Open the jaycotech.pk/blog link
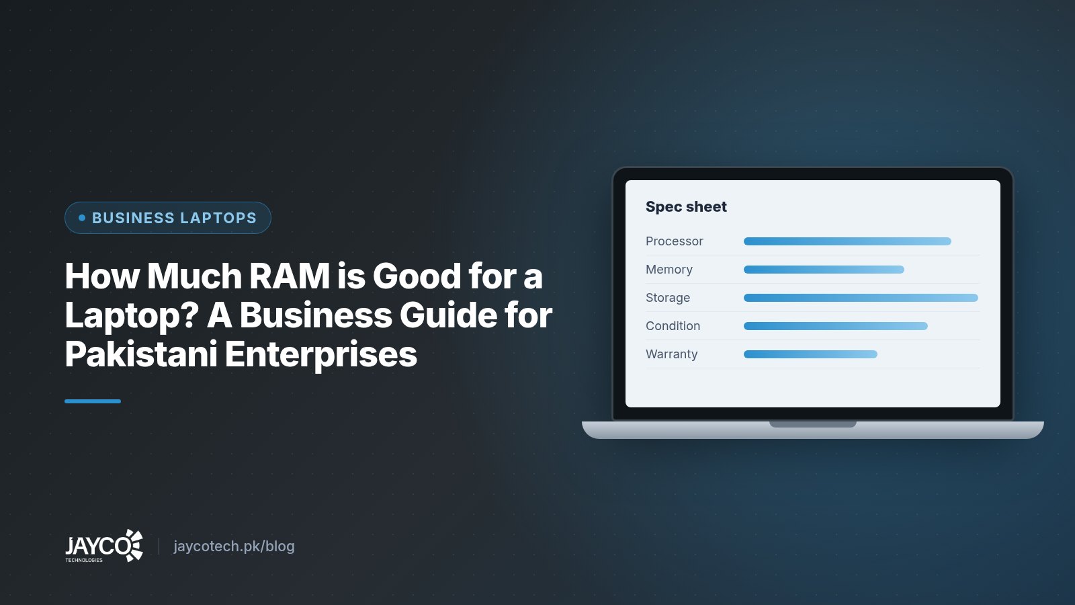 [234, 546]
